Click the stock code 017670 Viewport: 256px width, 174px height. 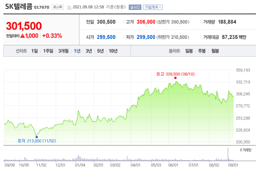click(x=42, y=8)
